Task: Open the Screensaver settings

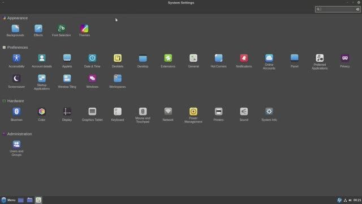Action: click(16, 82)
